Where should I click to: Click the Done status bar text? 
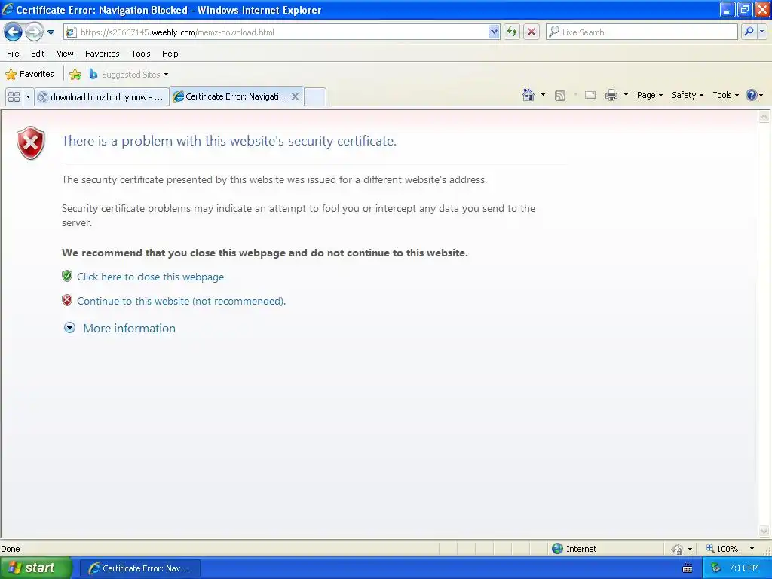[x=11, y=549]
